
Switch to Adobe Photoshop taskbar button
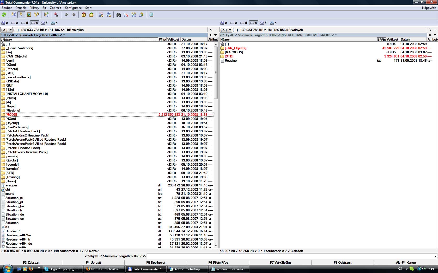(x=187, y=269)
